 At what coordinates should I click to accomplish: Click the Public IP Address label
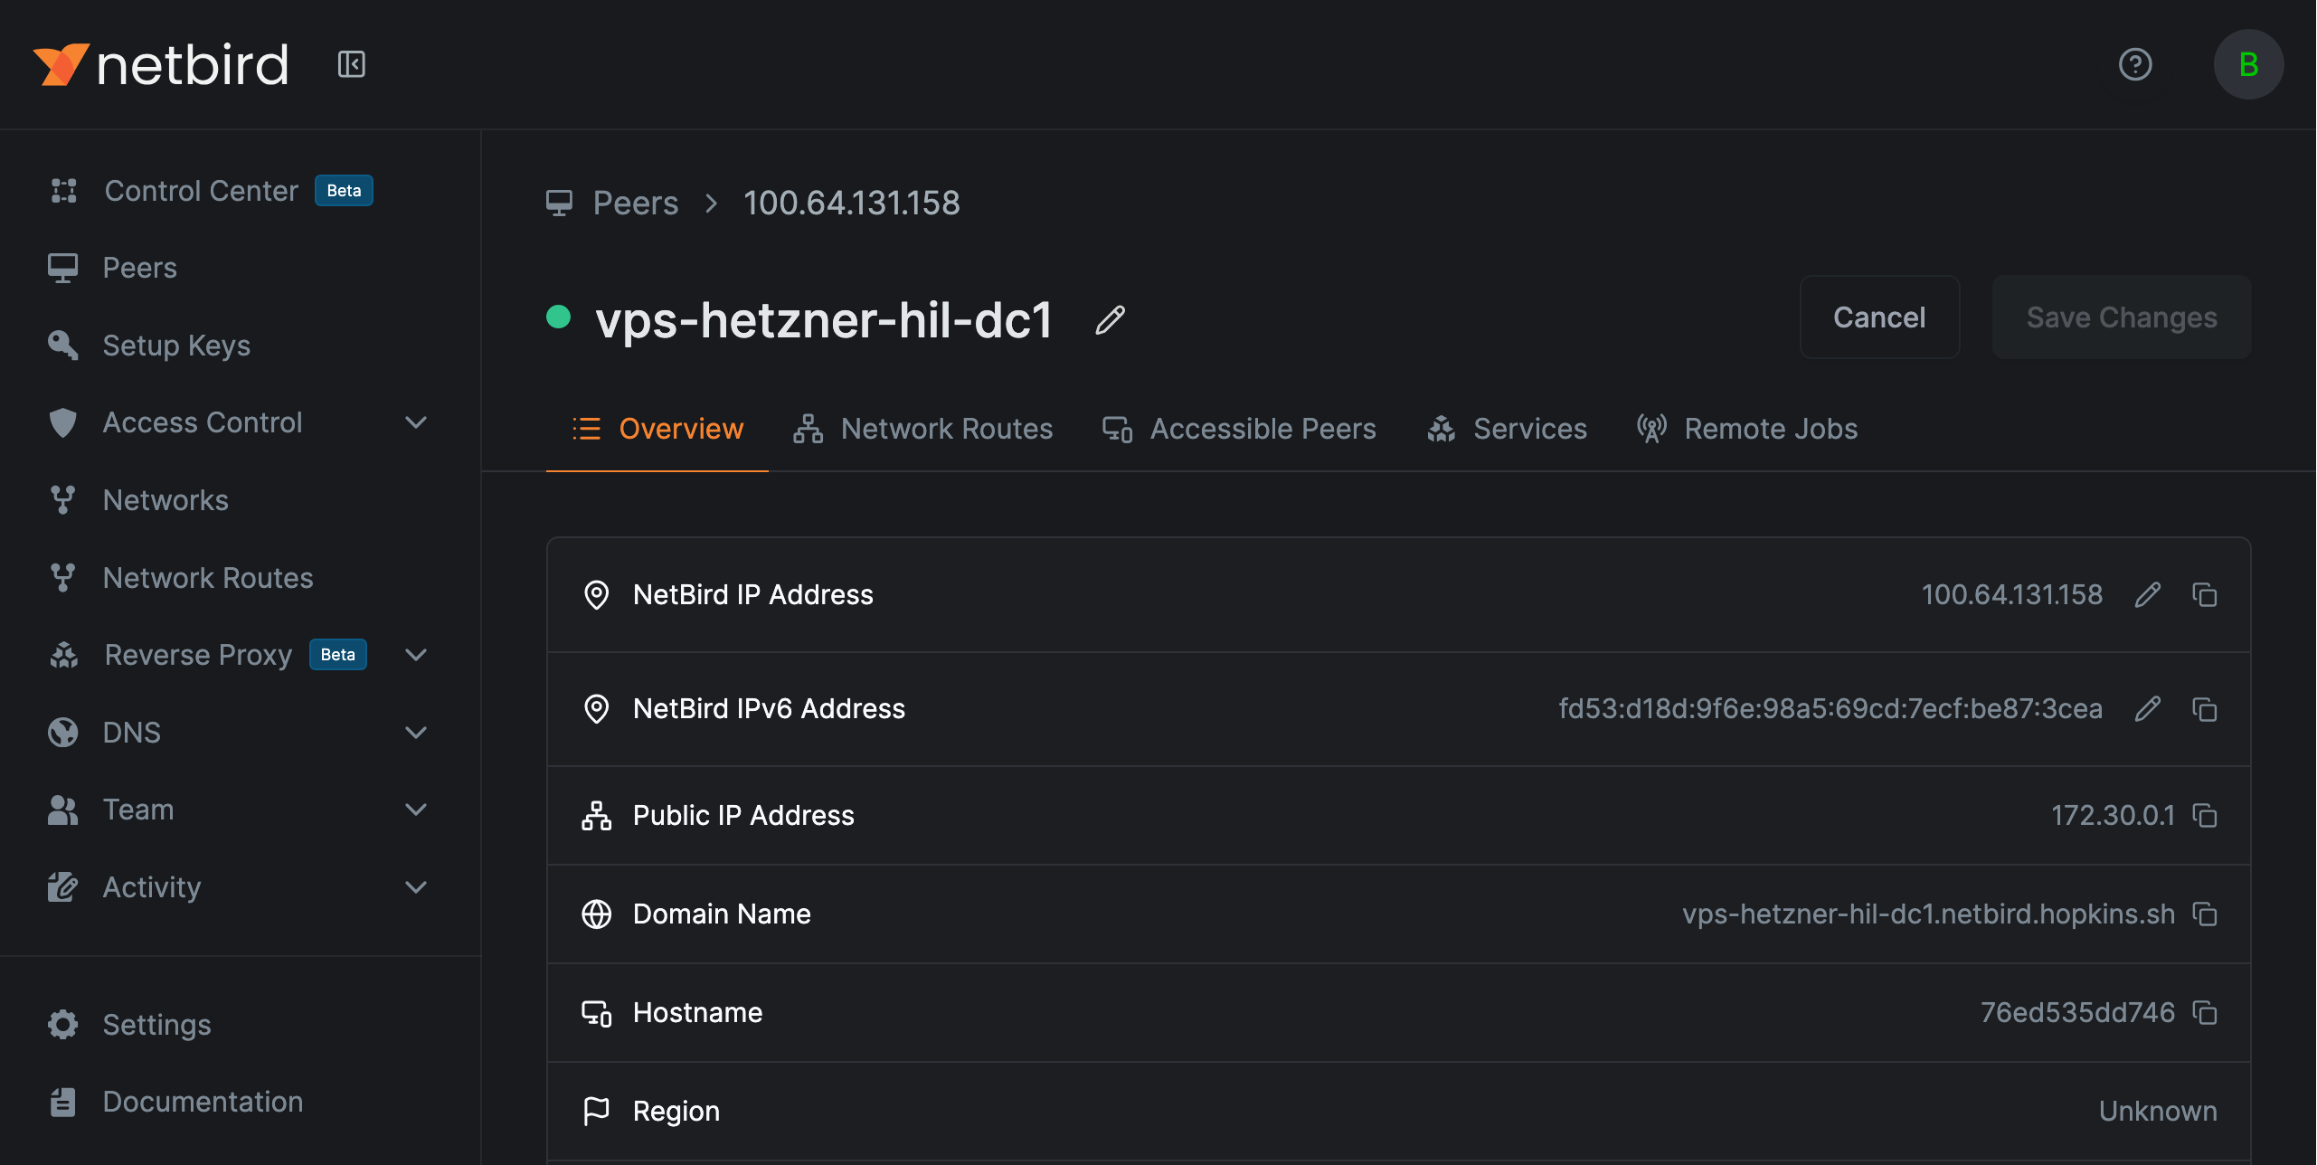click(743, 815)
